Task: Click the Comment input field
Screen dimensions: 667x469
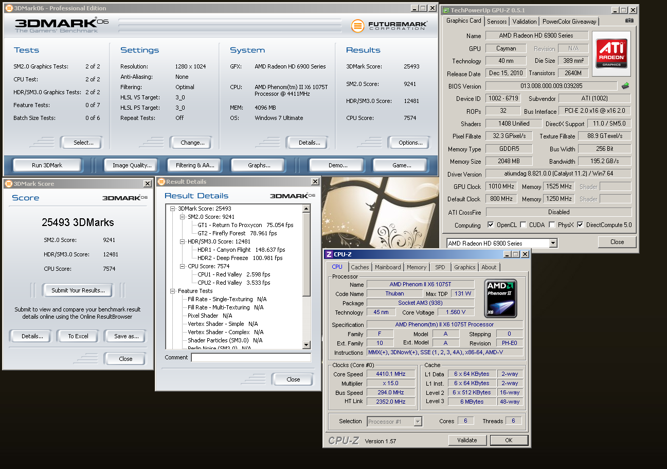Action: 251,357
